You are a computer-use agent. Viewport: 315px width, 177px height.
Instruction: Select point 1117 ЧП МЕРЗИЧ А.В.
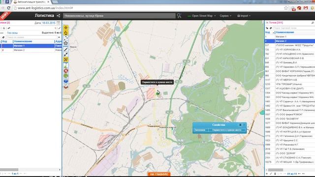pyautogui.click(x=290, y=80)
